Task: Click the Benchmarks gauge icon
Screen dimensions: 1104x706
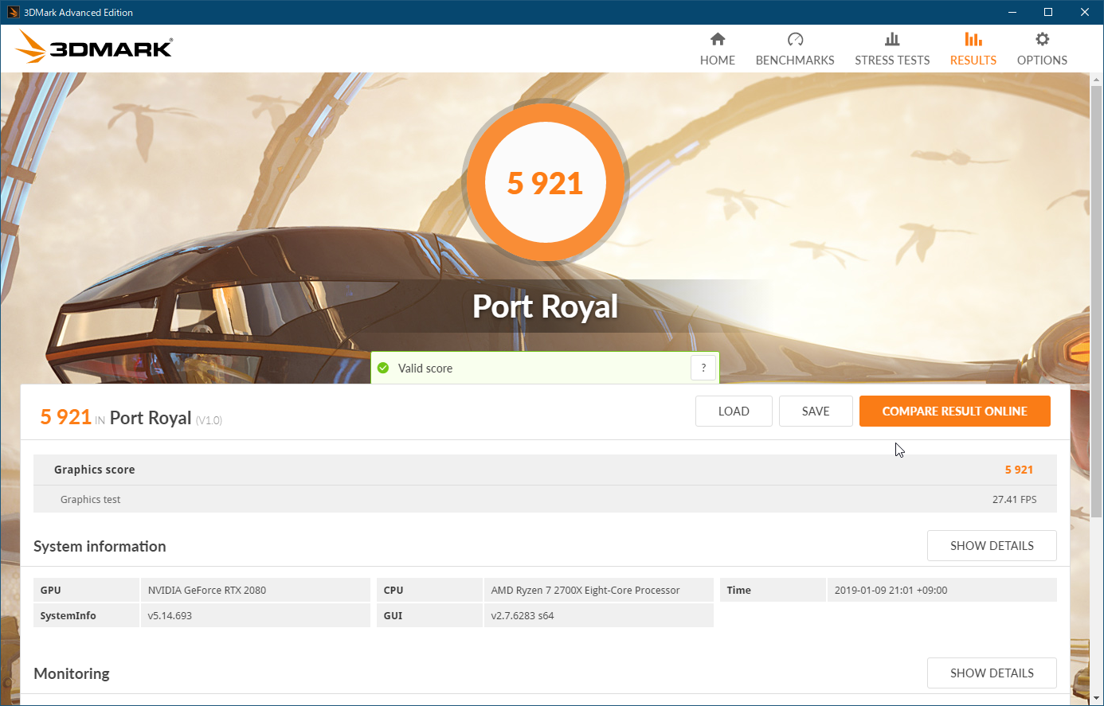Action: (x=795, y=39)
